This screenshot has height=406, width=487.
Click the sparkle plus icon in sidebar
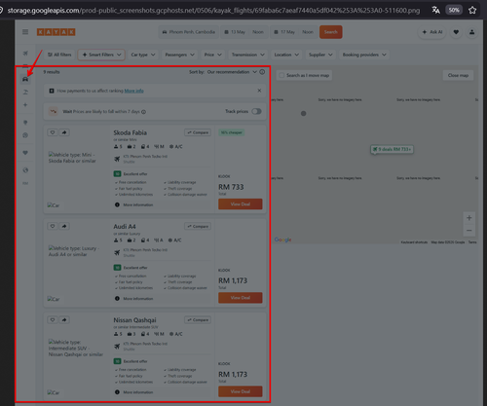[25, 105]
